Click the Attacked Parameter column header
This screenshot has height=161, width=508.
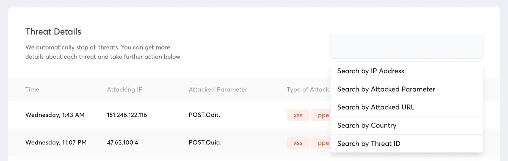(218, 90)
